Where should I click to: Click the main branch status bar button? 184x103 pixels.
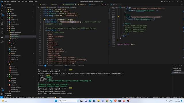[x=6, y=97]
